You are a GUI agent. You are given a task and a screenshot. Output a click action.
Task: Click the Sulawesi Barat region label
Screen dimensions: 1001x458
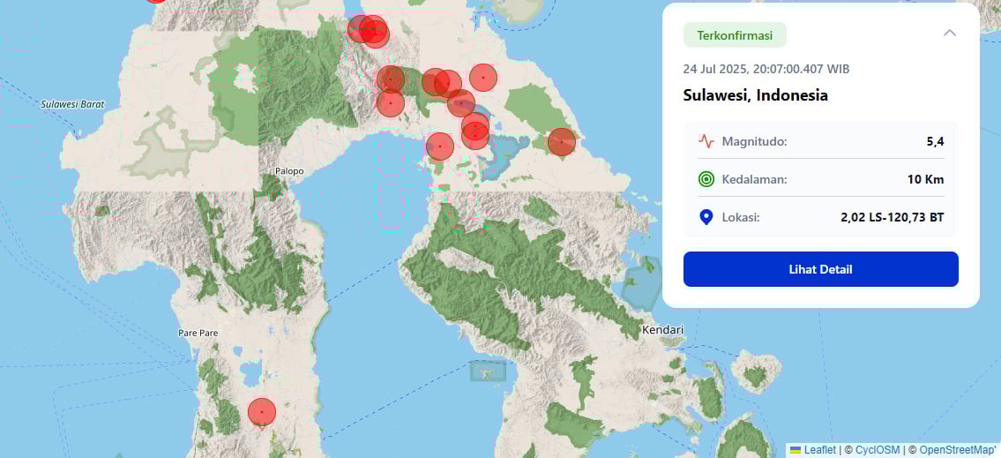[x=72, y=104]
